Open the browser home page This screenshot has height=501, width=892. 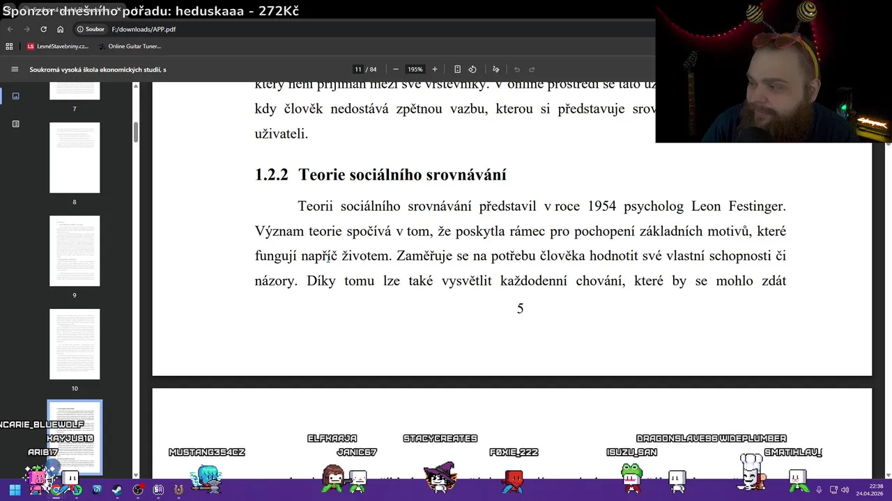60,29
